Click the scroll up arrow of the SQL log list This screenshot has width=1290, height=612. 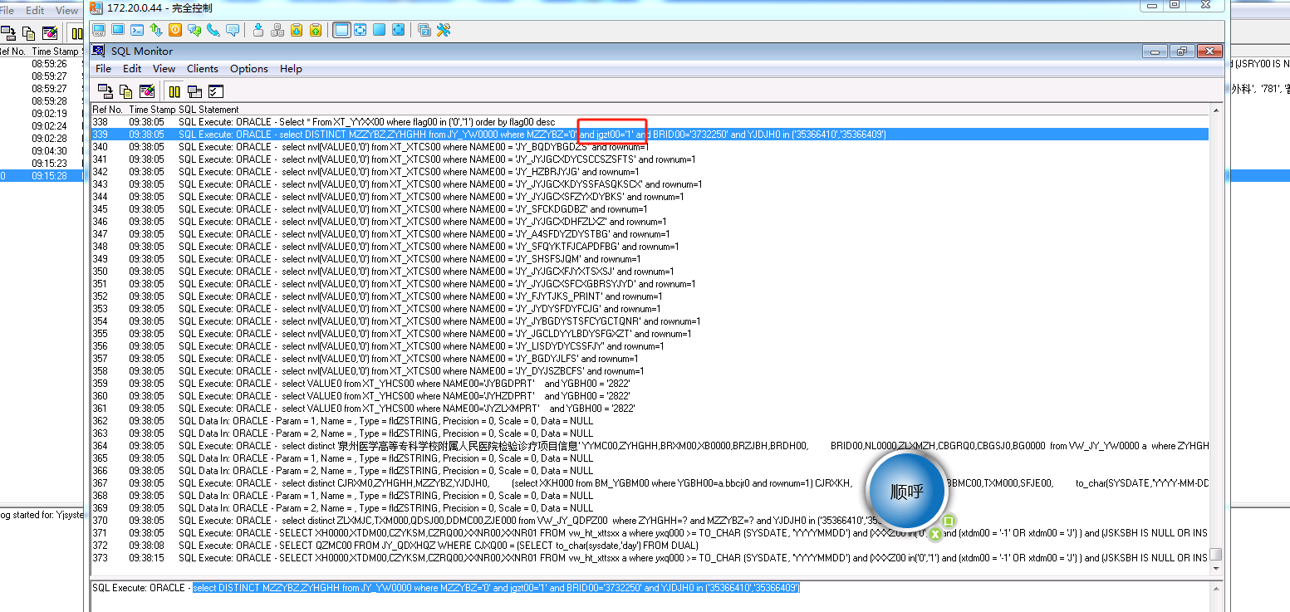[1216, 110]
